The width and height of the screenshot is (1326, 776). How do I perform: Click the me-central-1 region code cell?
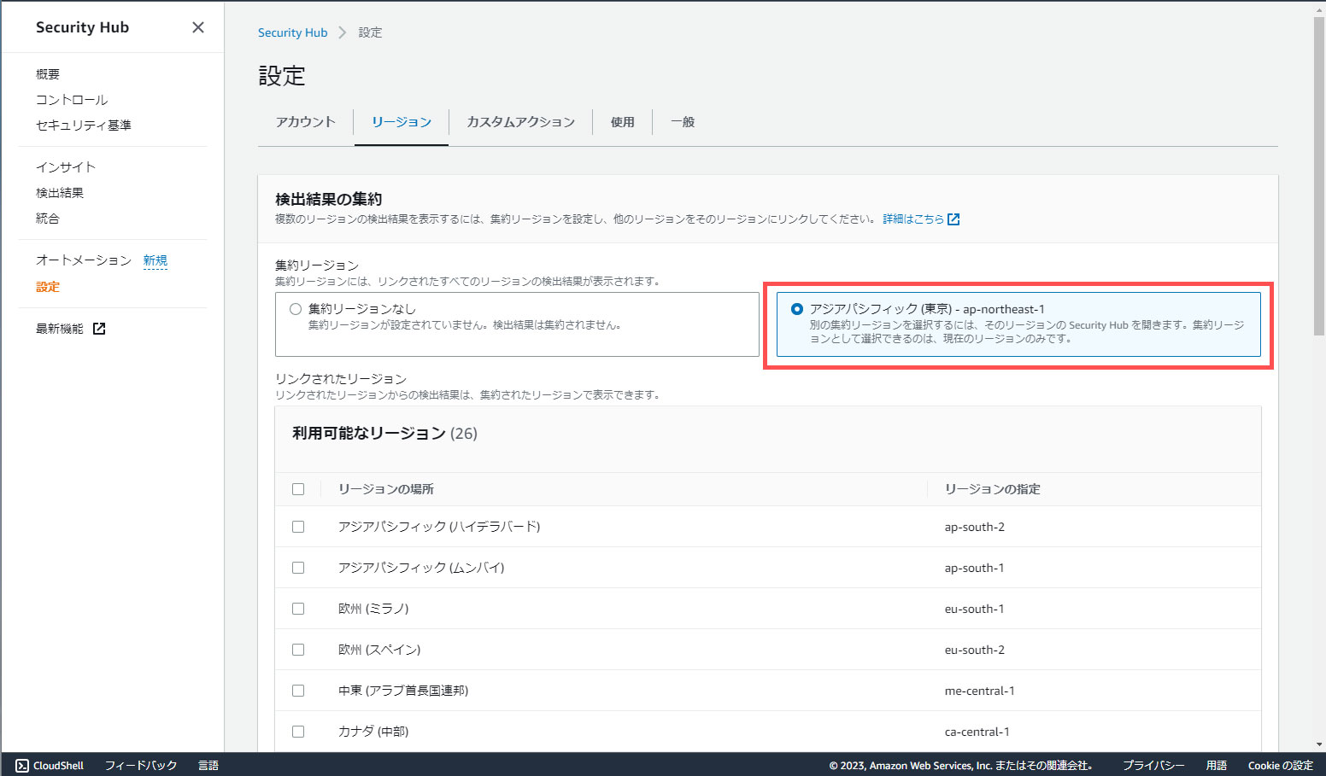(x=980, y=691)
